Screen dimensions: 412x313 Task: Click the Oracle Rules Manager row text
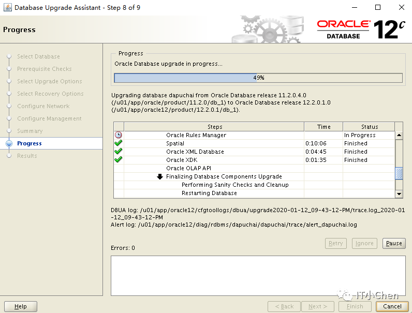click(x=196, y=135)
